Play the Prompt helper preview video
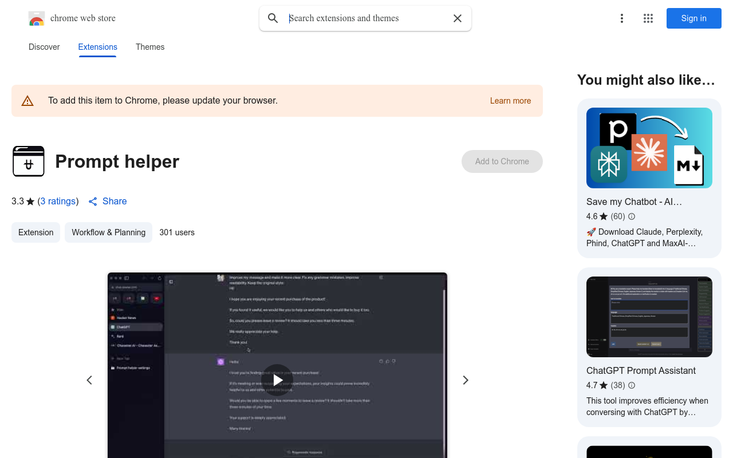Screen dimensions: 733x458 [277, 380]
